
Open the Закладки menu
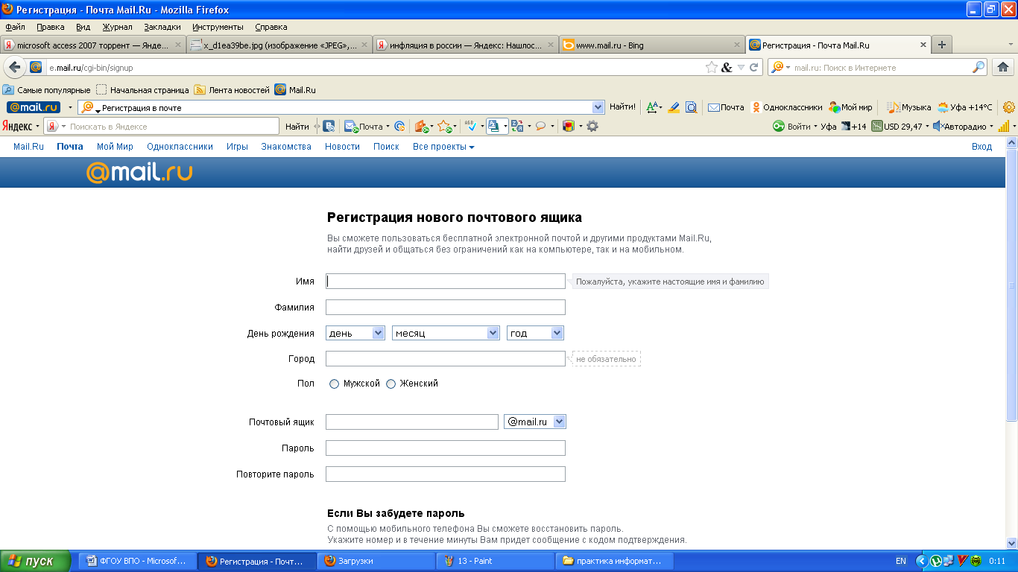[162, 27]
